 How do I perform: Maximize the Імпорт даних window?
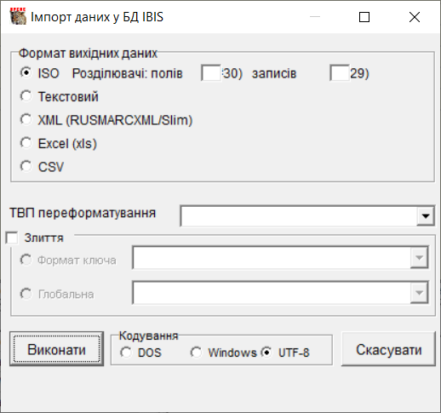coord(364,17)
